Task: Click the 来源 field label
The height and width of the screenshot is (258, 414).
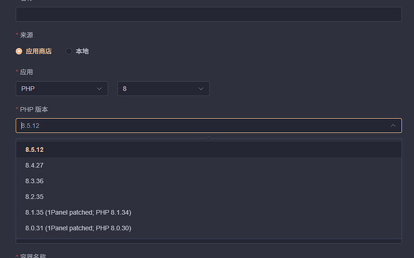Action: point(26,35)
